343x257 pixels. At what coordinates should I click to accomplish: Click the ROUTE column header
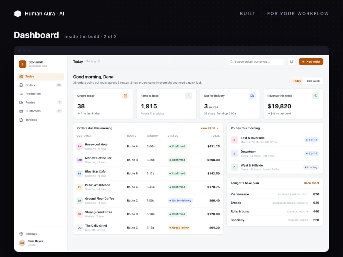131,136
